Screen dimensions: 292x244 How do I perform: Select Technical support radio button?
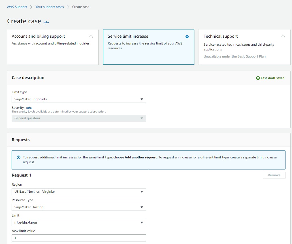pos(283,37)
